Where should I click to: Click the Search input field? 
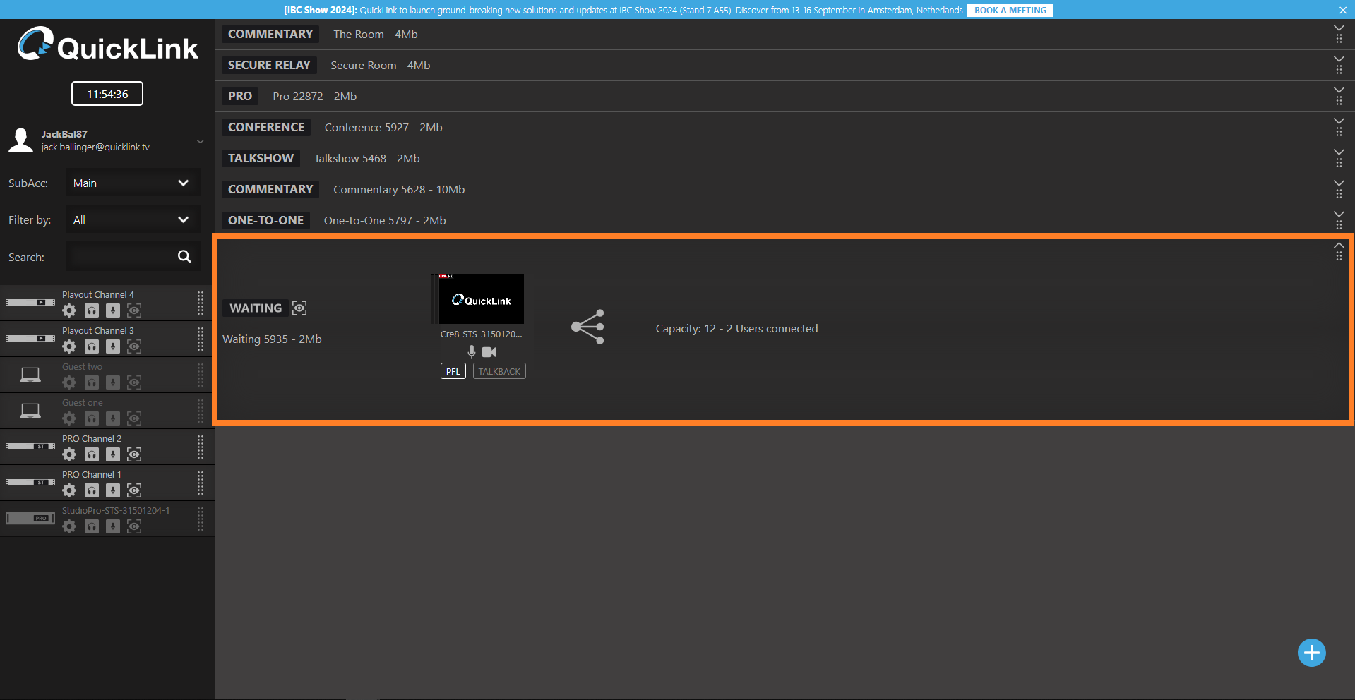click(x=120, y=257)
